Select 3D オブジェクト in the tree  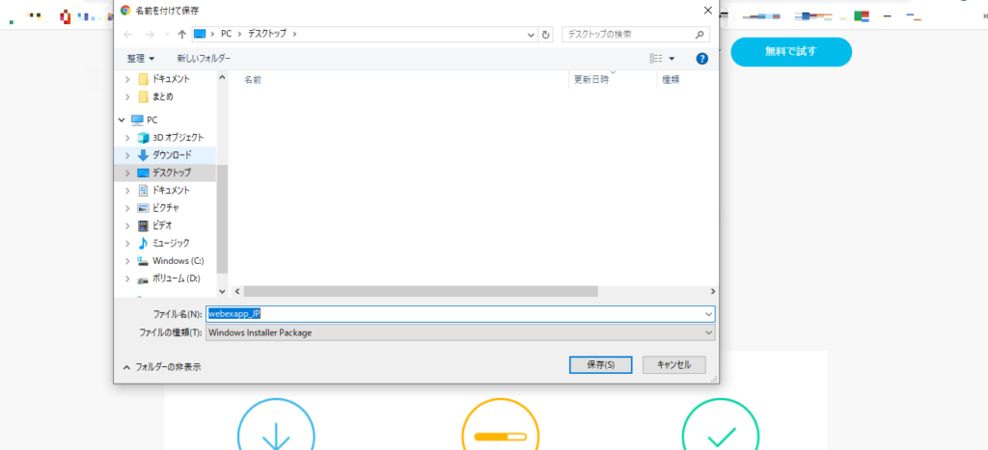coord(178,137)
